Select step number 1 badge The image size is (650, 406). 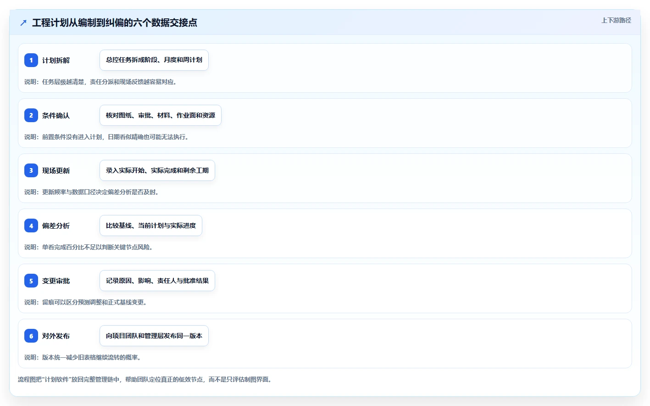point(31,60)
